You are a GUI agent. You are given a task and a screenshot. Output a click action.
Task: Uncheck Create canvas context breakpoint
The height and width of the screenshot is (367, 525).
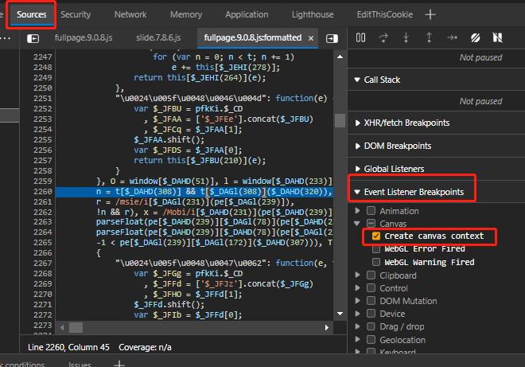click(x=376, y=236)
